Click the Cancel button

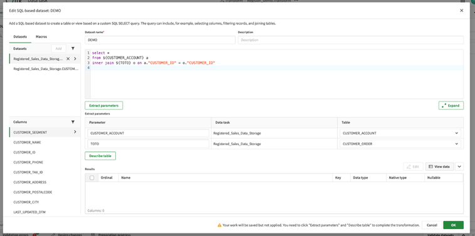[x=432, y=225]
